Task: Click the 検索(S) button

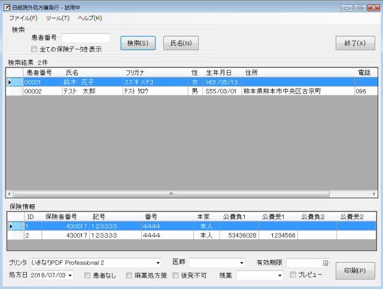Action: pyautogui.click(x=138, y=43)
